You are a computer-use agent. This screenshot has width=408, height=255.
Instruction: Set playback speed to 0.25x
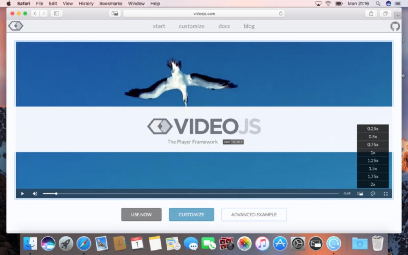373,129
